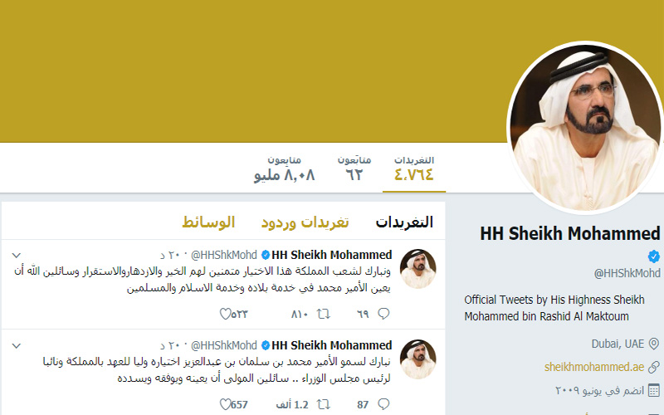
Task: Expand first tweet's options chevron
Action: pyautogui.click(x=16, y=256)
